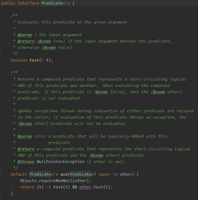Click the 'public' keyword on the first line

tap(8, 3)
